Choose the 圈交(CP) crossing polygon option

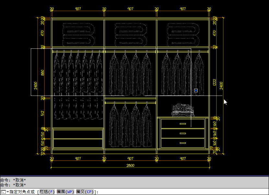[85, 192]
